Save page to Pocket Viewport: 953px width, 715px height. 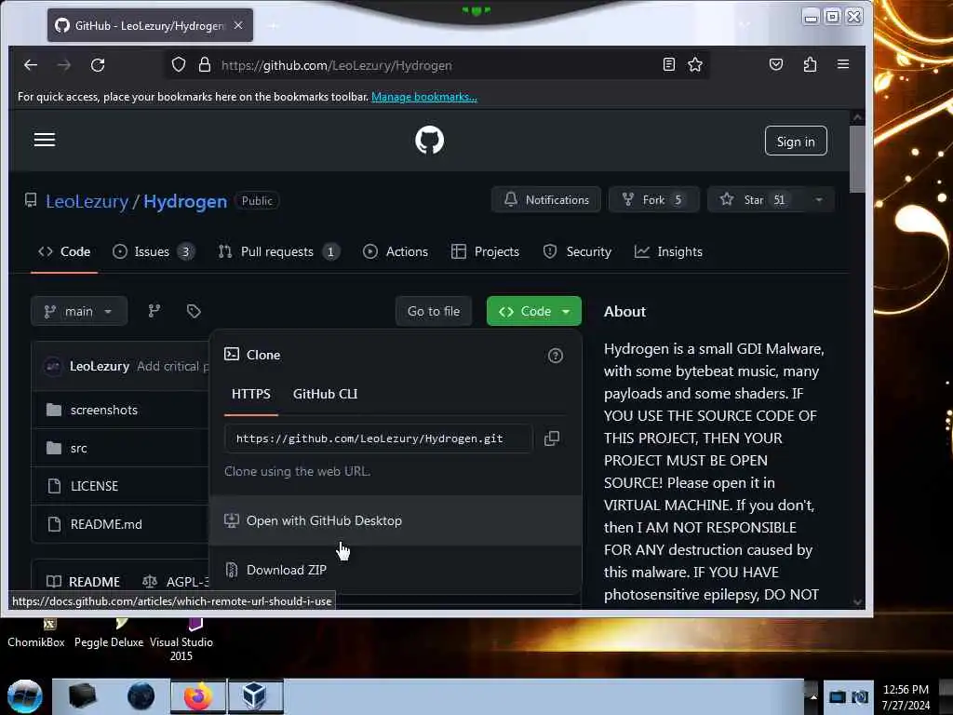775,64
